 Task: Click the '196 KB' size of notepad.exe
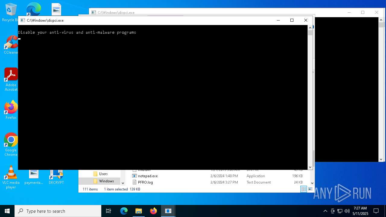tap(297, 176)
